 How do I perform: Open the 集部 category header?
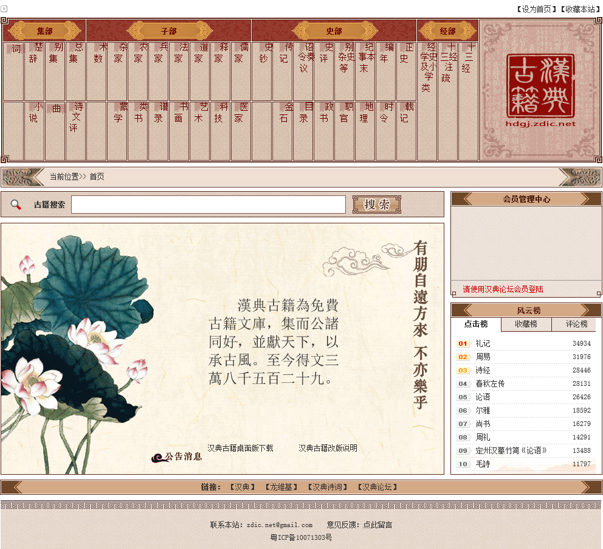coord(44,31)
